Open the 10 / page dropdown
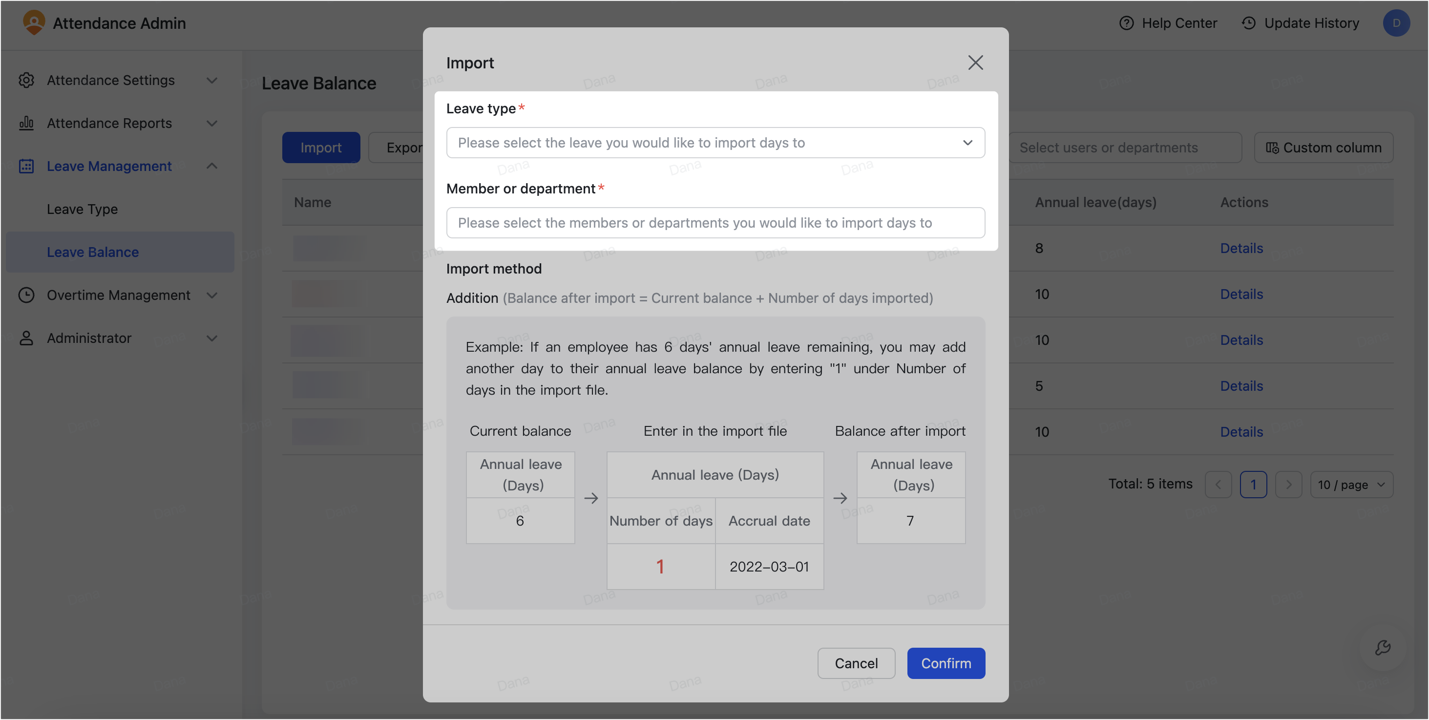The image size is (1429, 720). (1352, 484)
